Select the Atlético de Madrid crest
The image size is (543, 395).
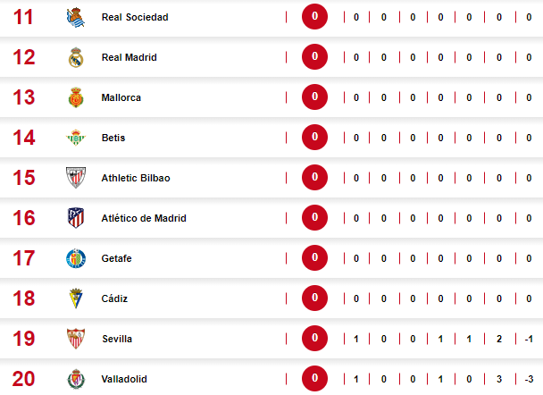click(x=76, y=218)
